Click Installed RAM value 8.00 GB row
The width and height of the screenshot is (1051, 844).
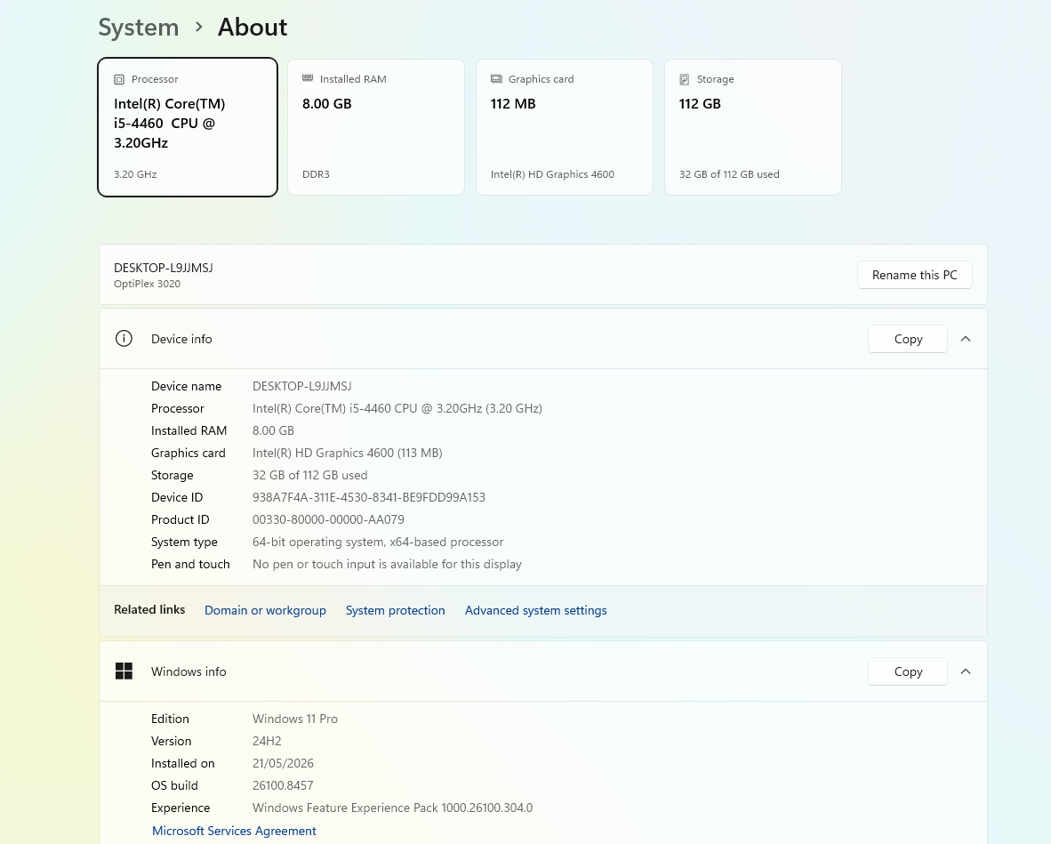coord(273,430)
